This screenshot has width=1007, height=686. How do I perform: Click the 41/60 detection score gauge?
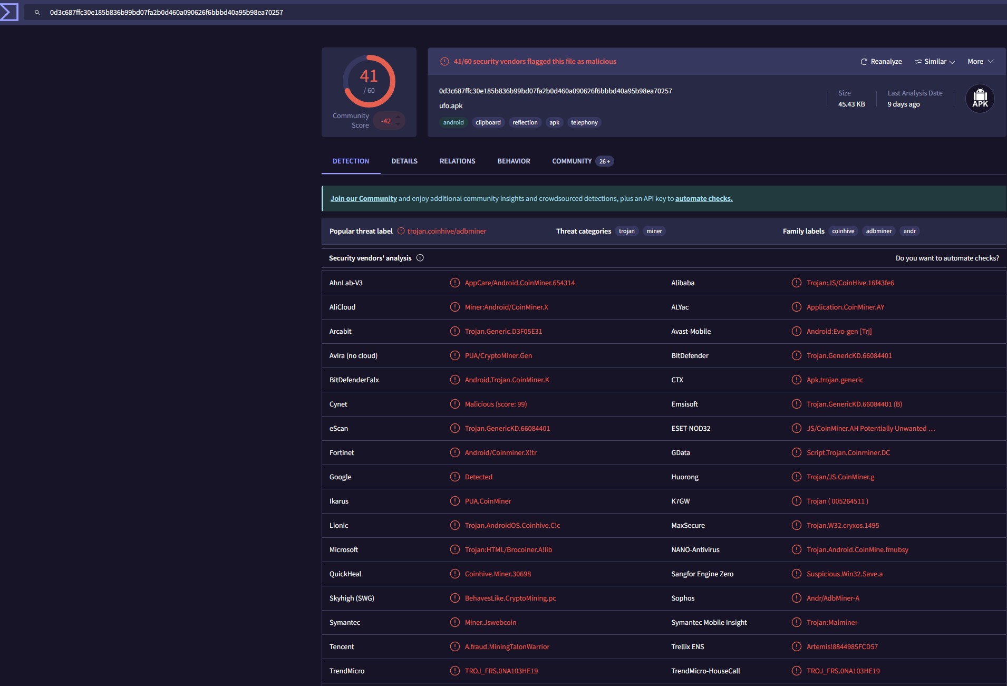click(369, 81)
